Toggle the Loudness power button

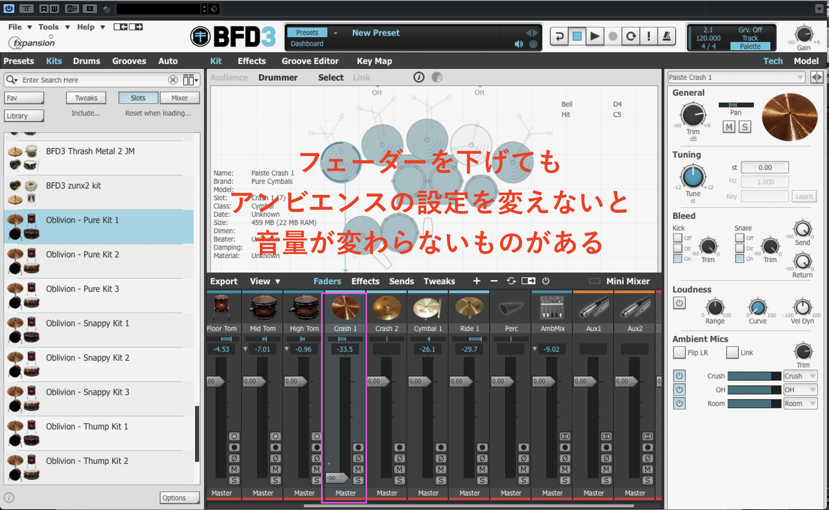(x=679, y=303)
